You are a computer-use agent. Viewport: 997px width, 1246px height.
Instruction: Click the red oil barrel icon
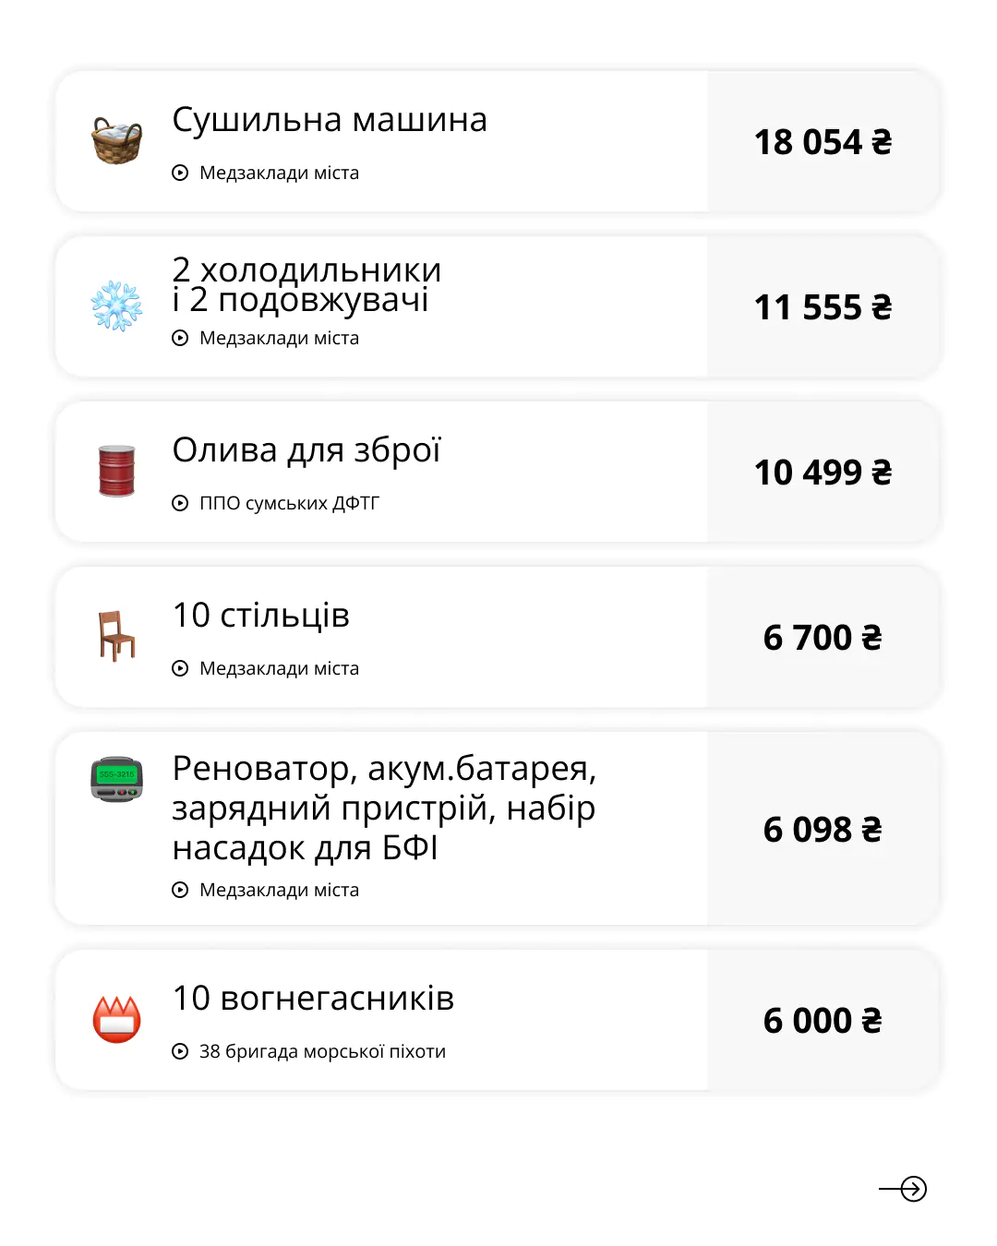click(x=117, y=471)
